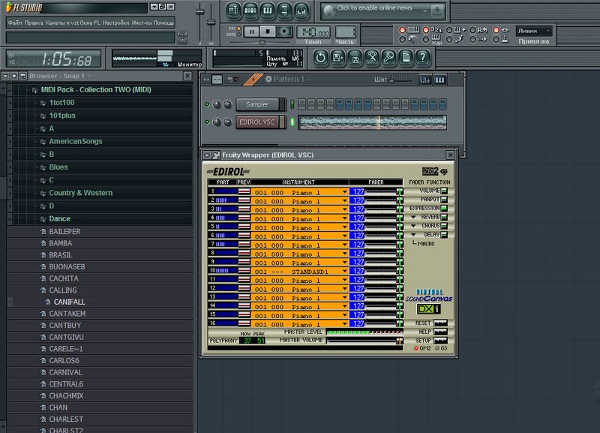Screen dimensions: 600x433
Task: Click the preview icon for part 1
Action: click(244, 191)
